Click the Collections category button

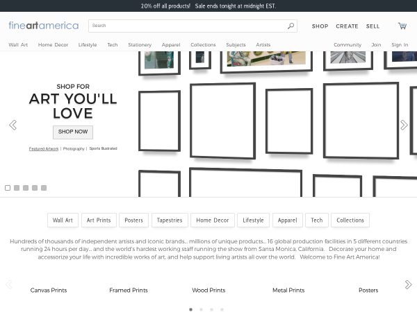coord(350,220)
